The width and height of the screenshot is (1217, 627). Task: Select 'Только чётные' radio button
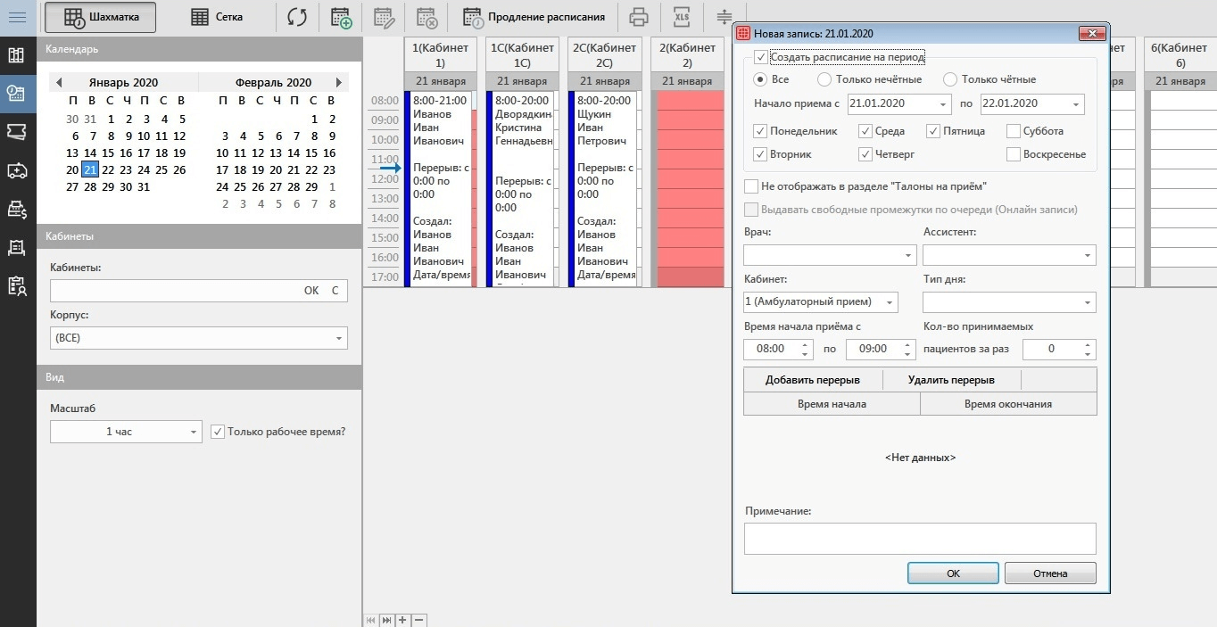coord(950,79)
